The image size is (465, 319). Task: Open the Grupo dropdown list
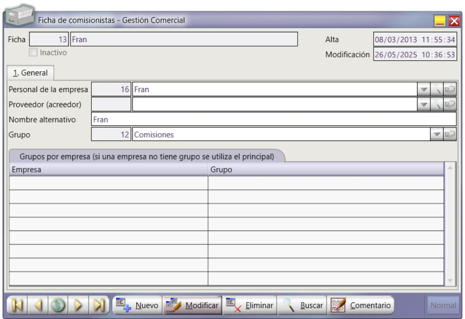pos(437,134)
